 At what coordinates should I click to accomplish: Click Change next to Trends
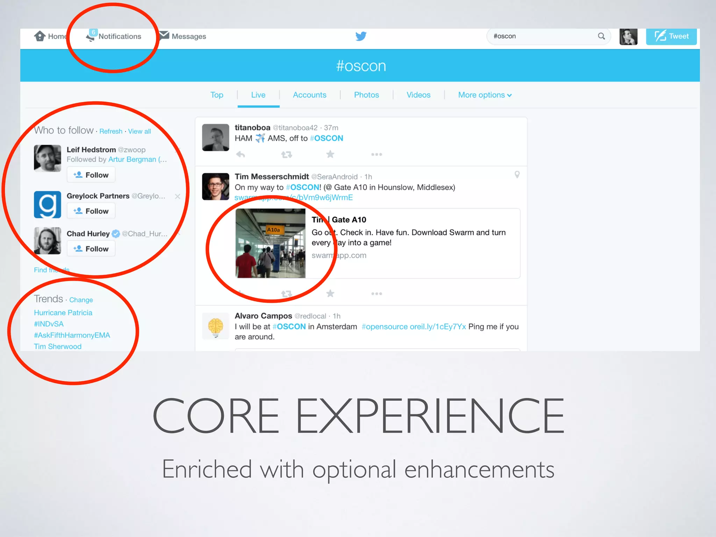pyautogui.click(x=81, y=300)
